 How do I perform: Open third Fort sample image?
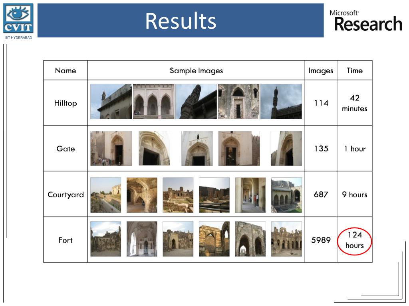pos(178,239)
